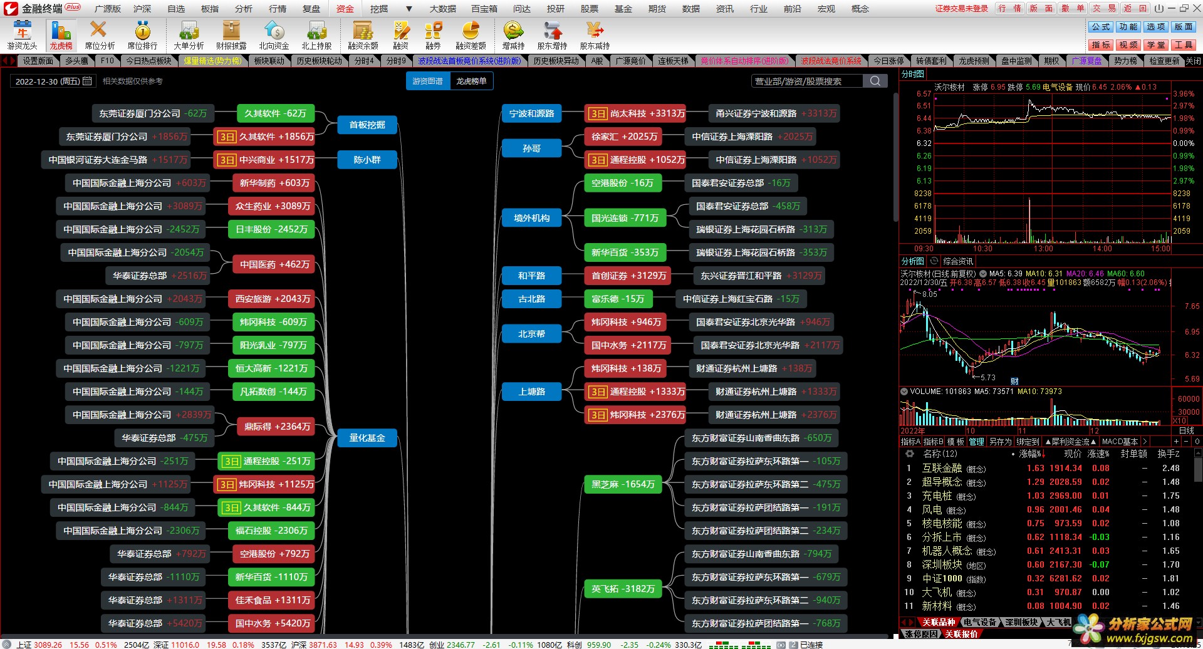Click the icon left of 综合资讯 tab
This screenshot has width=1203, height=649.
point(934,261)
